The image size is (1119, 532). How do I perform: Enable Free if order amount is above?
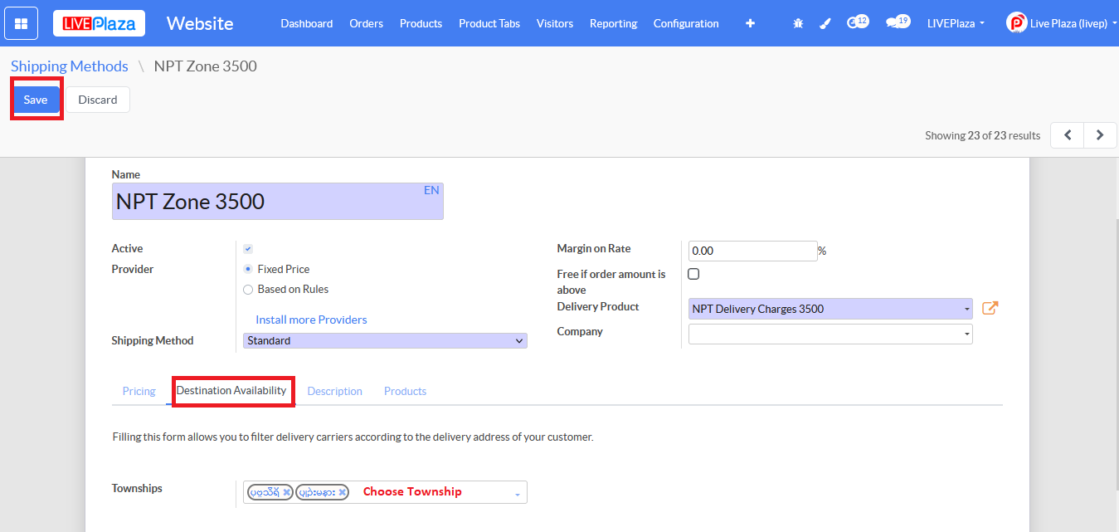pyautogui.click(x=694, y=274)
